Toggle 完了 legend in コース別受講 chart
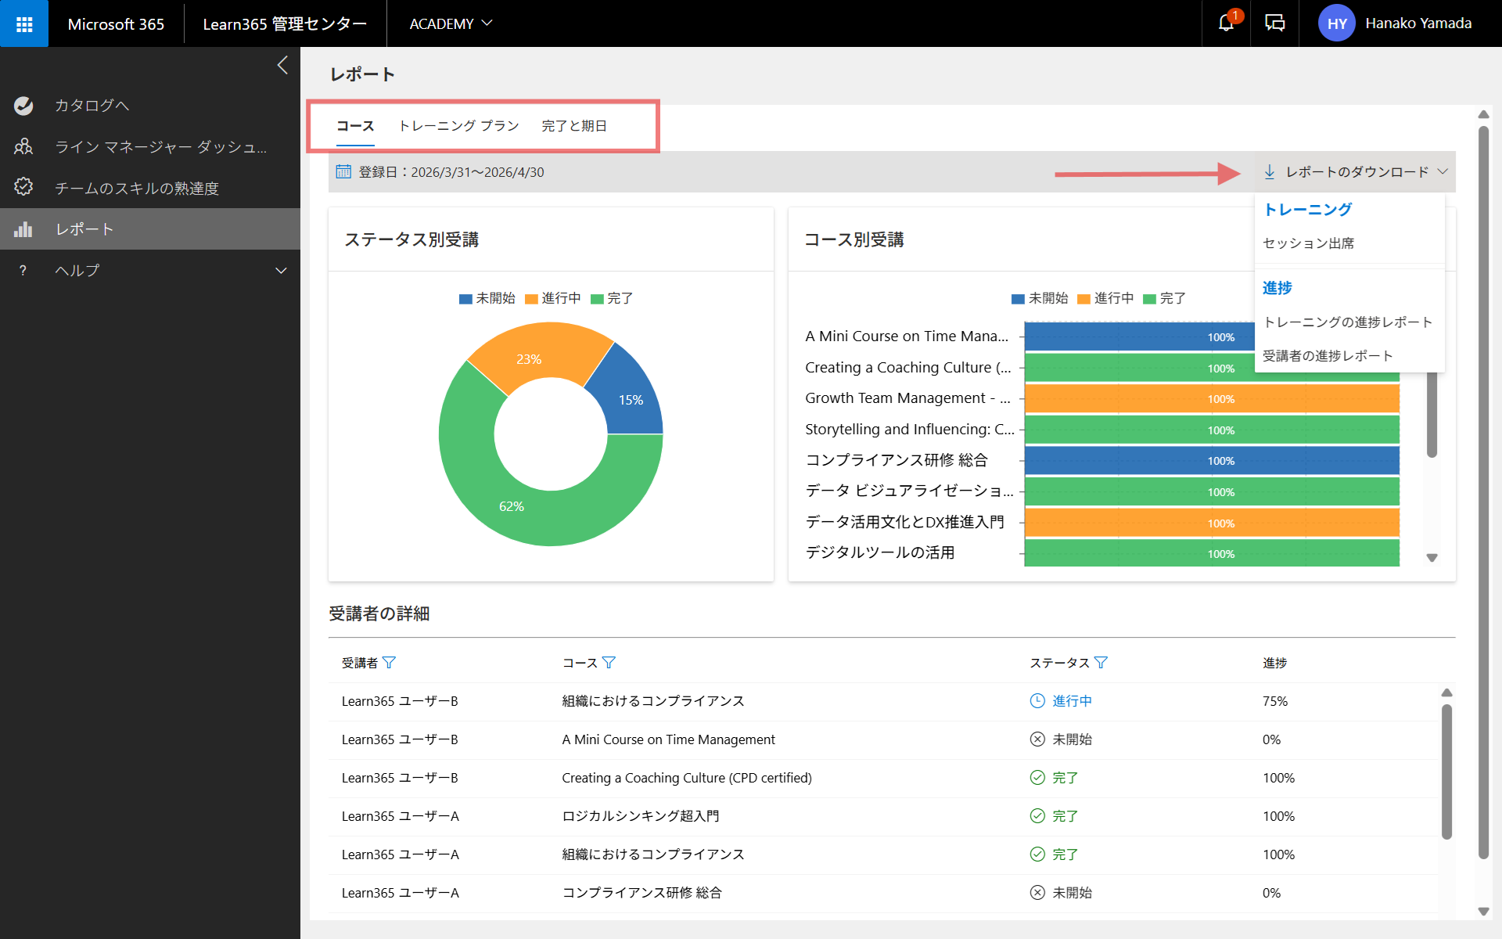The width and height of the screenshot is (1502, 939). click(1165, 298)
